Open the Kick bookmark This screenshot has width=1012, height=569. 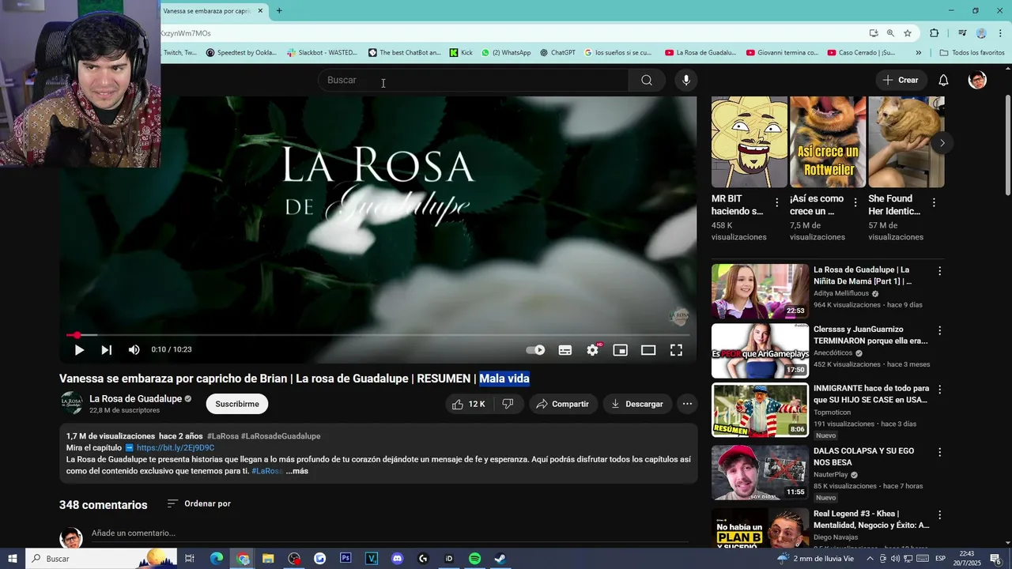pos(461,53)
